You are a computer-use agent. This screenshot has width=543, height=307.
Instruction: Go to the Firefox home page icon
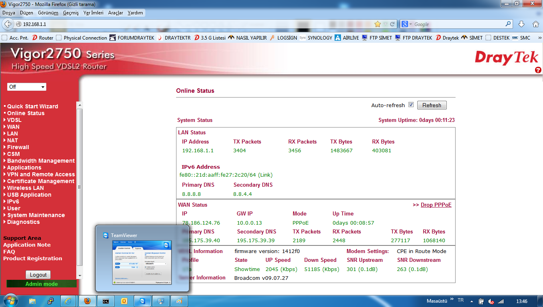(x=535, y=24)
